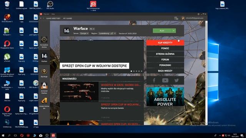The image size is (246, 138).
Task: Open Kosz recycle bin on the desktop
Action: tap(7, 5)
